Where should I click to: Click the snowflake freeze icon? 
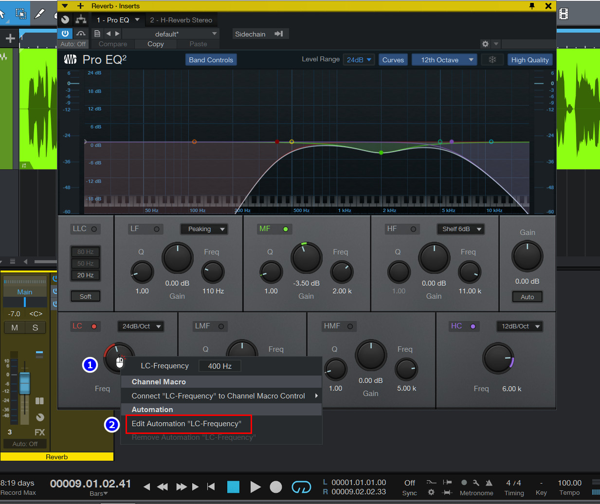(x=492, y=59)
